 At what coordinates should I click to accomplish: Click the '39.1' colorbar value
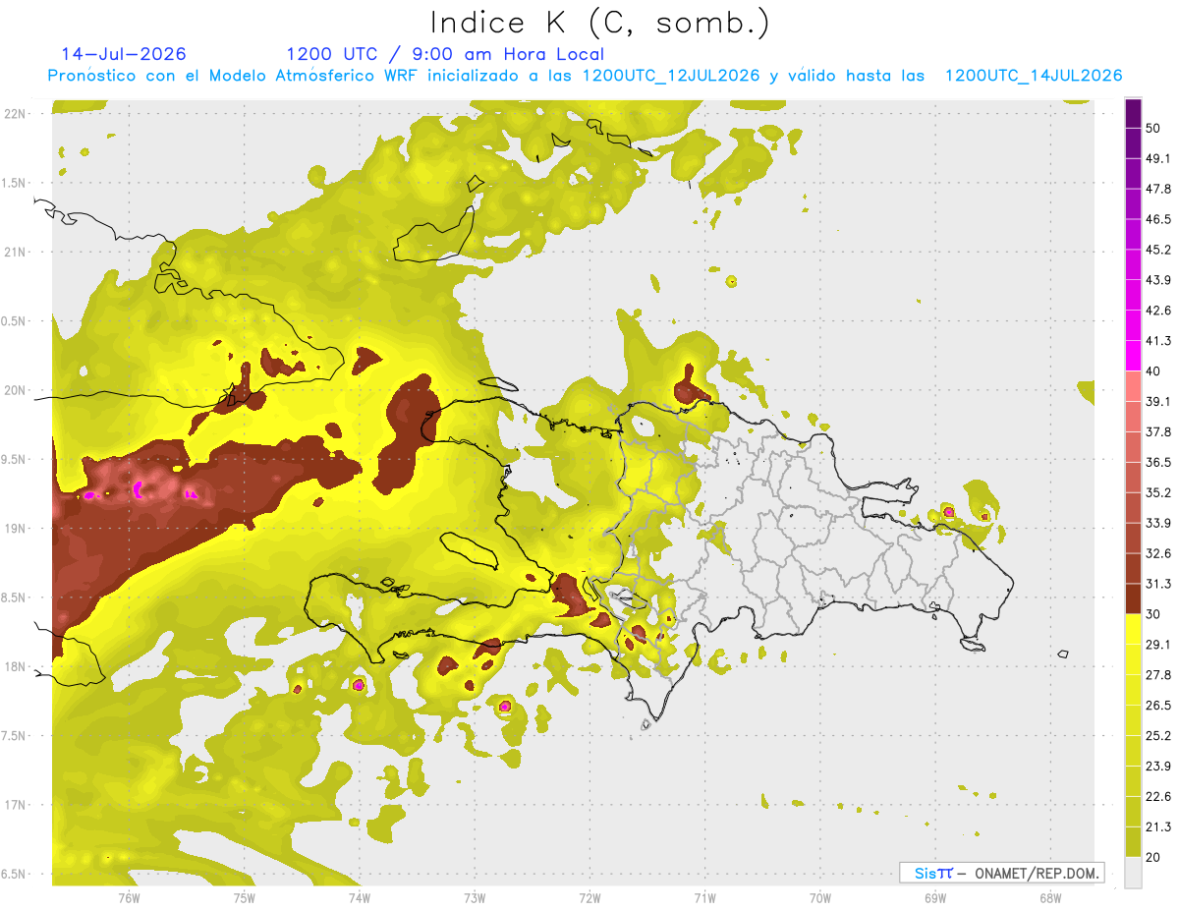point(1158,401)
